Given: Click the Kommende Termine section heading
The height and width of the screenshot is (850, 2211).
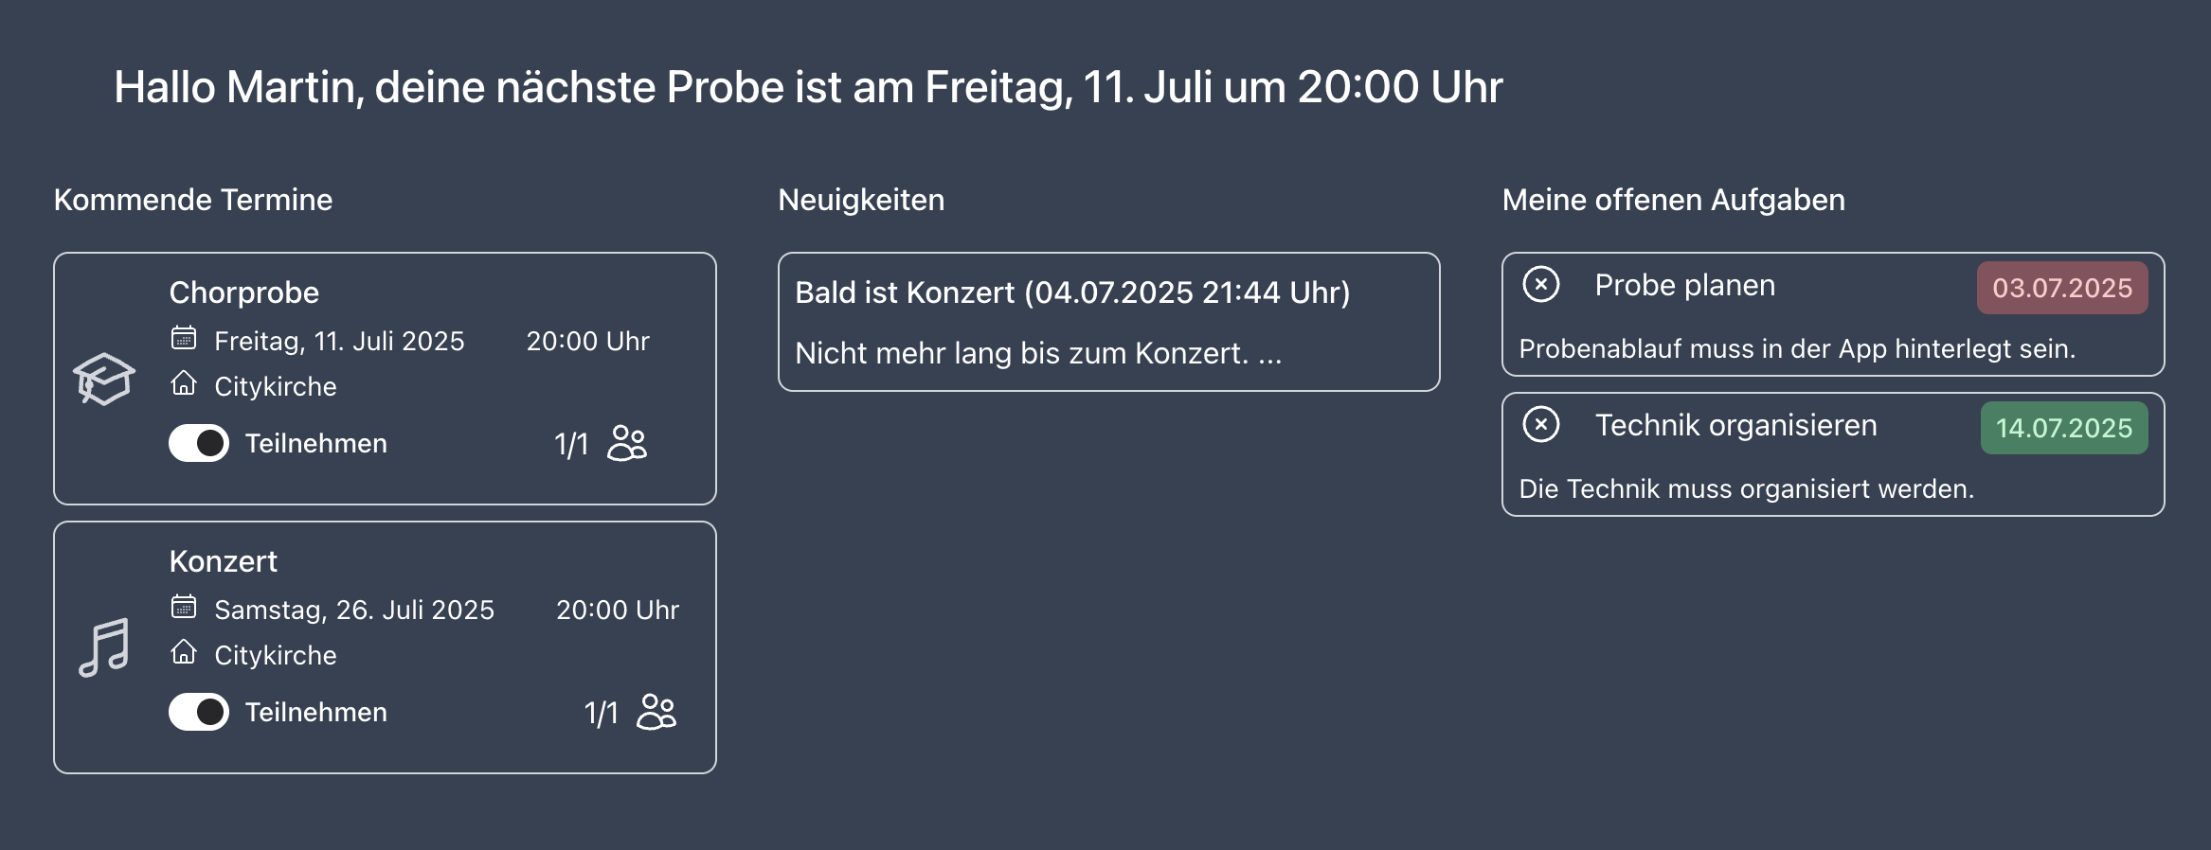Looking at the screenshot, I should click(193, 200).
